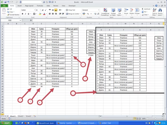Open the Formulas ribbon tab

click(40, 5)
